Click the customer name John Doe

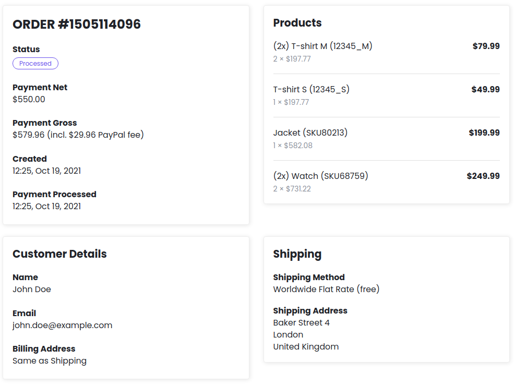(32, 290)
